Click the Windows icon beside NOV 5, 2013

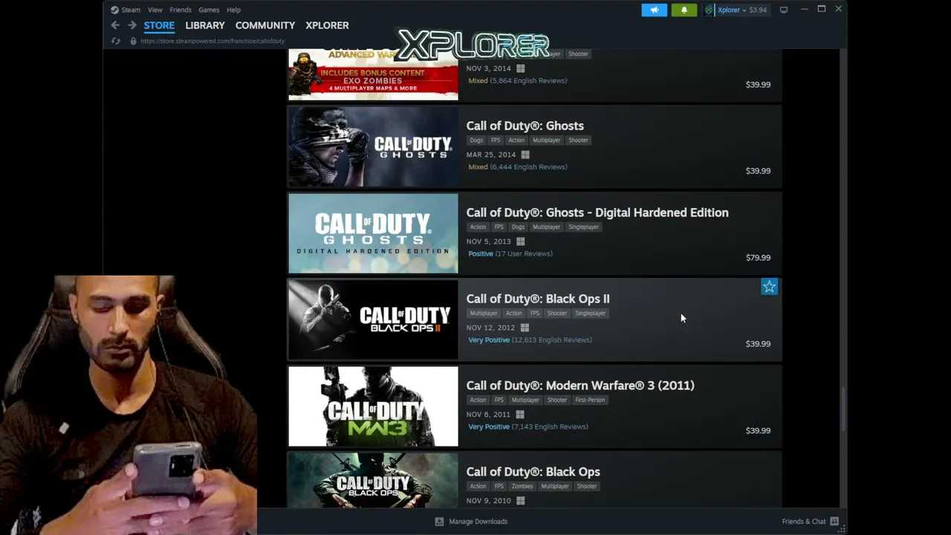click(x=520, y=241)
